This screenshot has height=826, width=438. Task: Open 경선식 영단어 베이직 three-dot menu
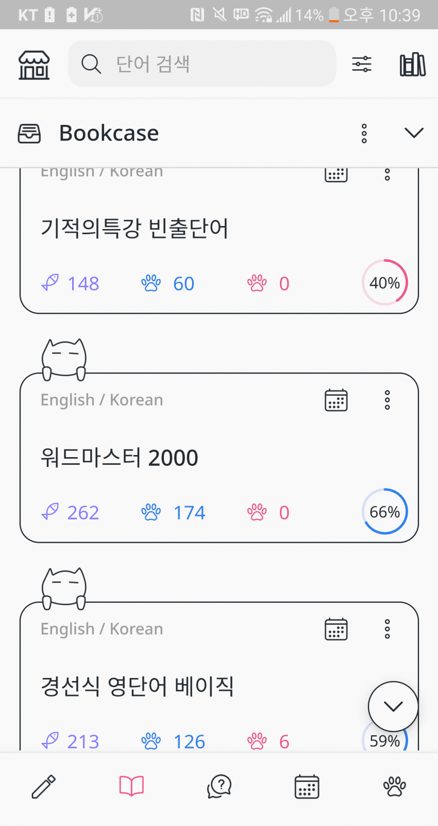388,629
